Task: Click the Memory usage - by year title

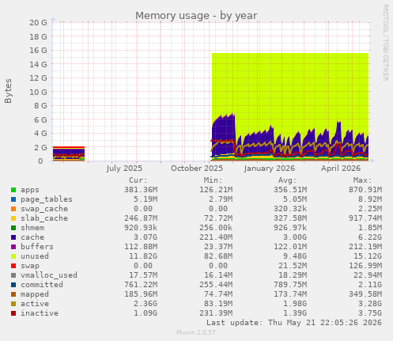Action: [196, 16]
